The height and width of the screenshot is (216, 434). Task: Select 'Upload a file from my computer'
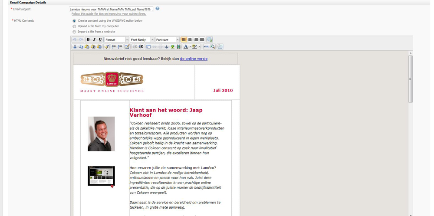click(74, 26)
